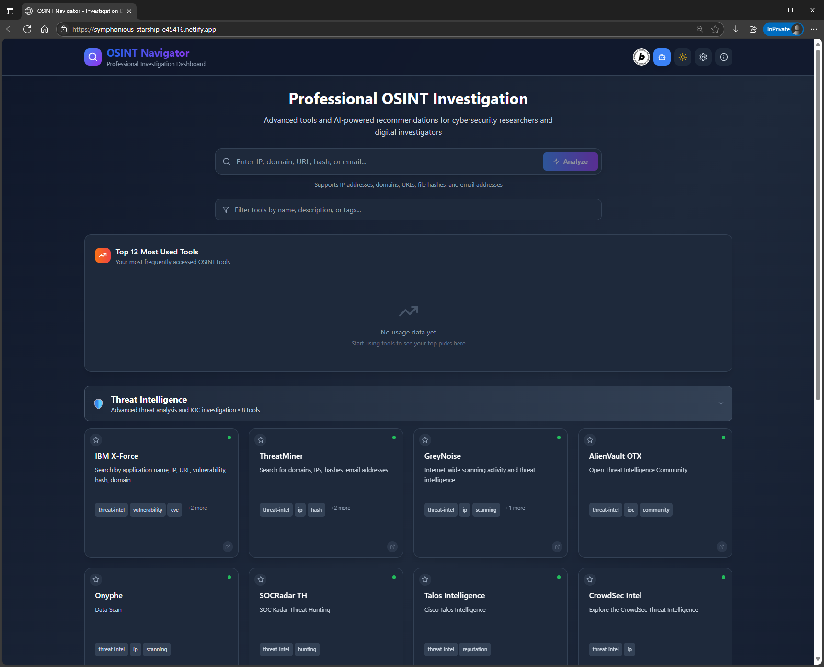The width and height of the screenshot is (824, 667).
Task: Open the Onyphe tool title
Action: point(109,596)
